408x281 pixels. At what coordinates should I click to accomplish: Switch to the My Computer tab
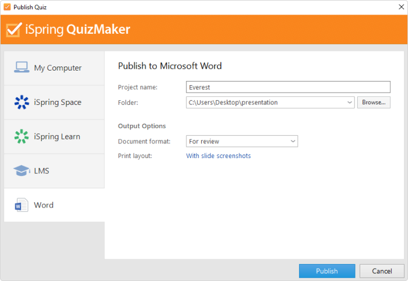click(54, 68)
